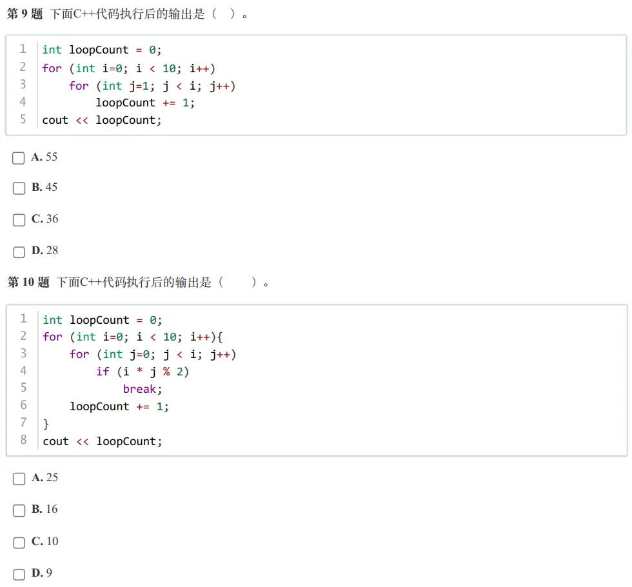Select the answer label "A. 55"
The width and height of the screenshot is (632, 587).
[x=45, y=157]
